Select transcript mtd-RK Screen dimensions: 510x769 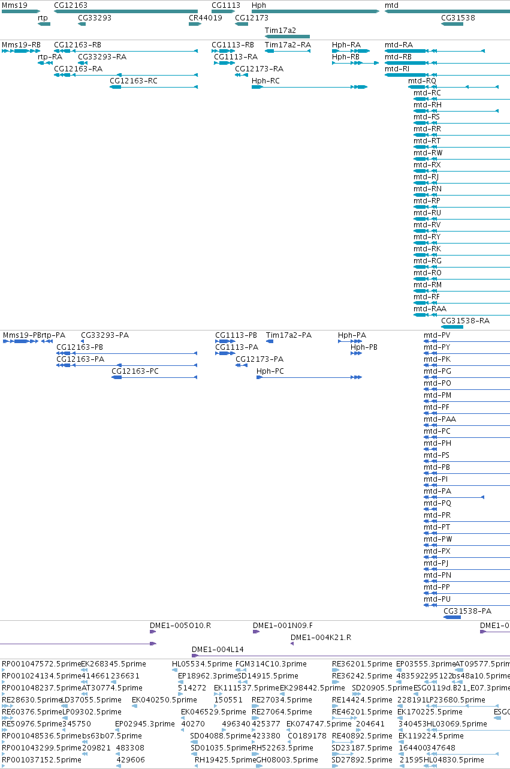coord(461,255)
